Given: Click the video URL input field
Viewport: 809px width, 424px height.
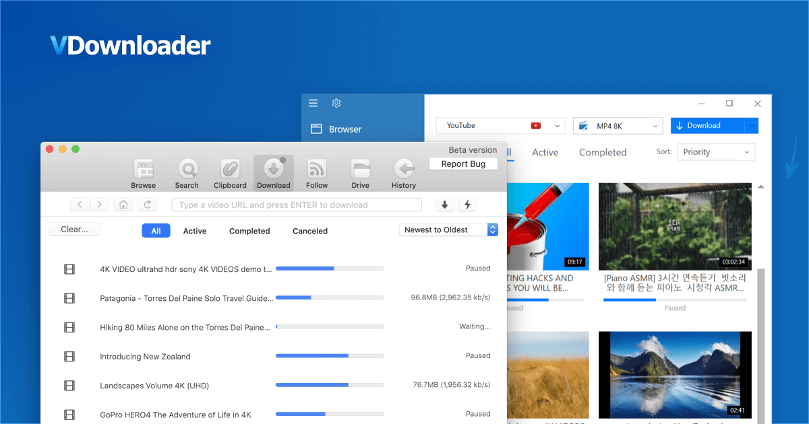Looking at the screenshot, I should click(x=295, y=204).
